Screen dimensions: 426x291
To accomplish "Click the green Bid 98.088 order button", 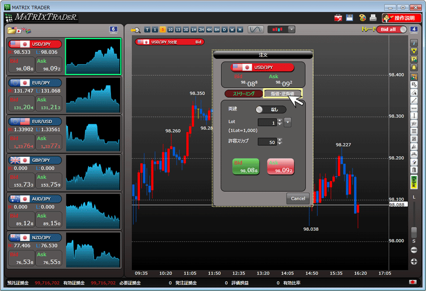I will (246, 166).
